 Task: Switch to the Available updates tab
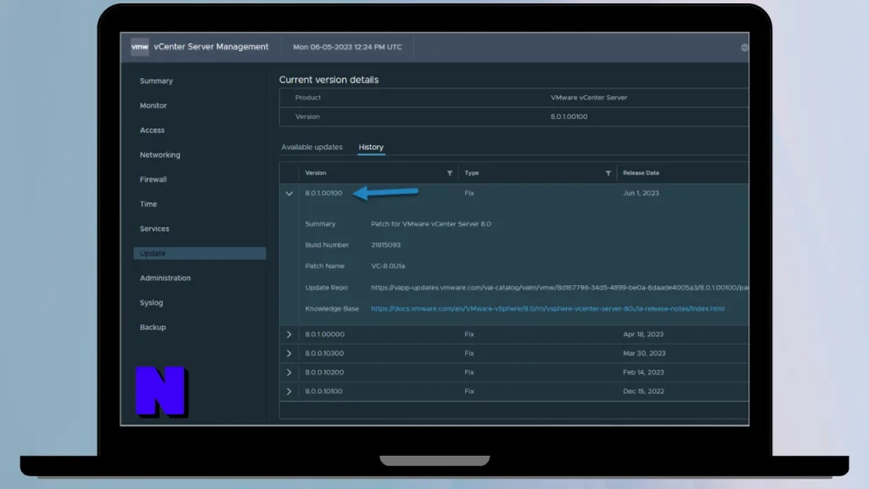[x=311, y=147]
